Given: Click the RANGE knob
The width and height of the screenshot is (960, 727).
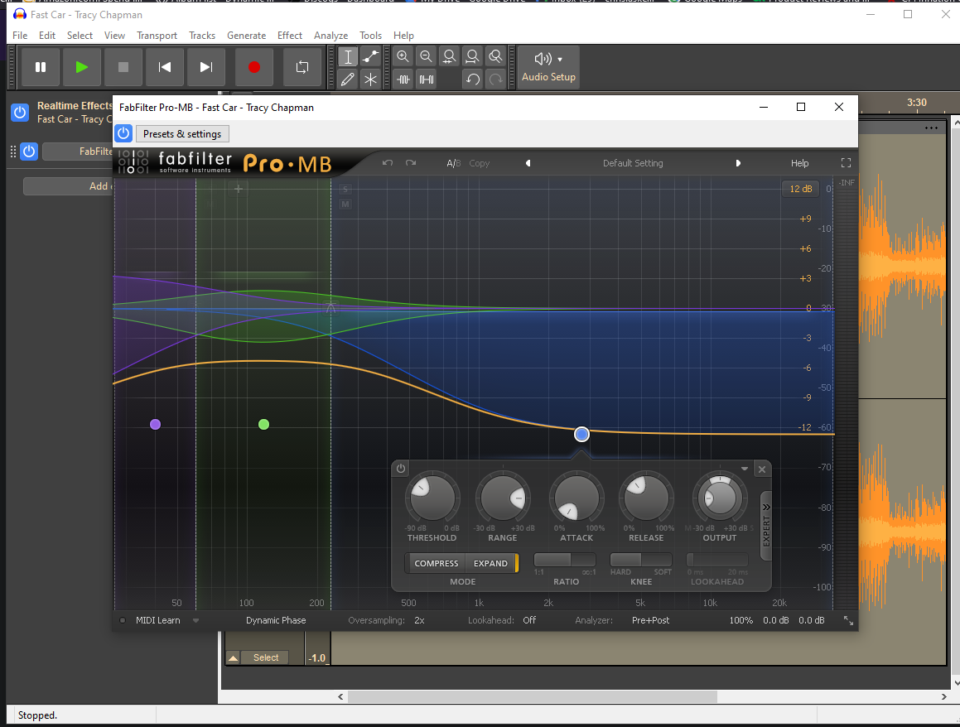Looking at the screenshot, I should pyautogui.click(x=503, y=497).
